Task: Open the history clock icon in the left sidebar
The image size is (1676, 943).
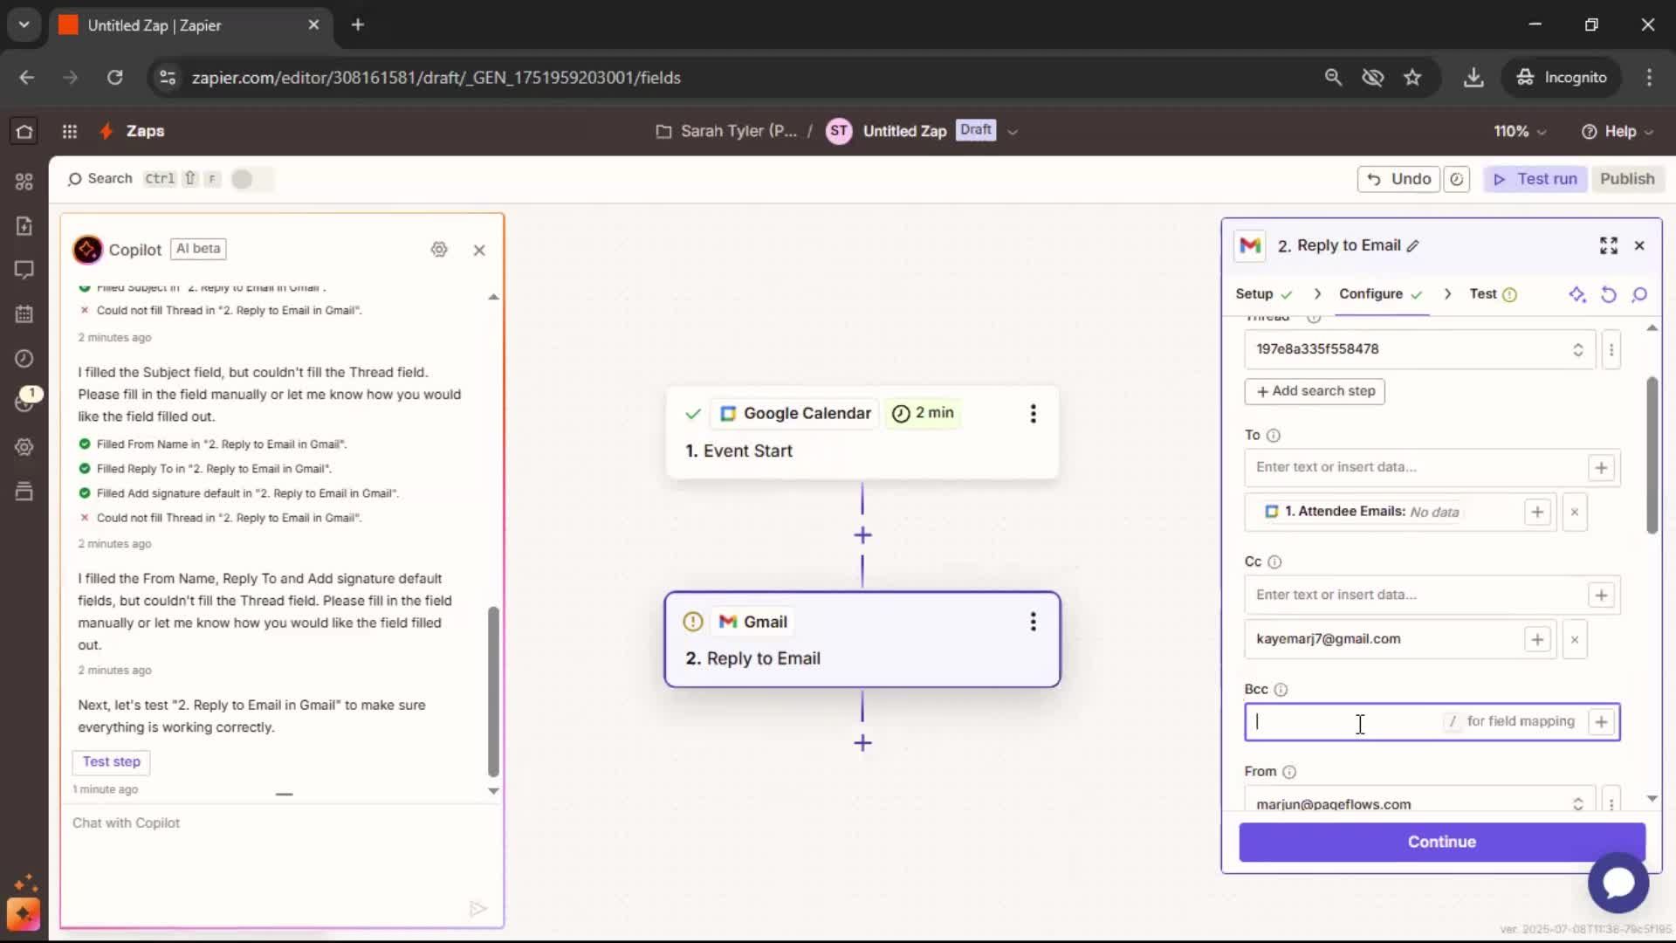Action: [24, 358]
